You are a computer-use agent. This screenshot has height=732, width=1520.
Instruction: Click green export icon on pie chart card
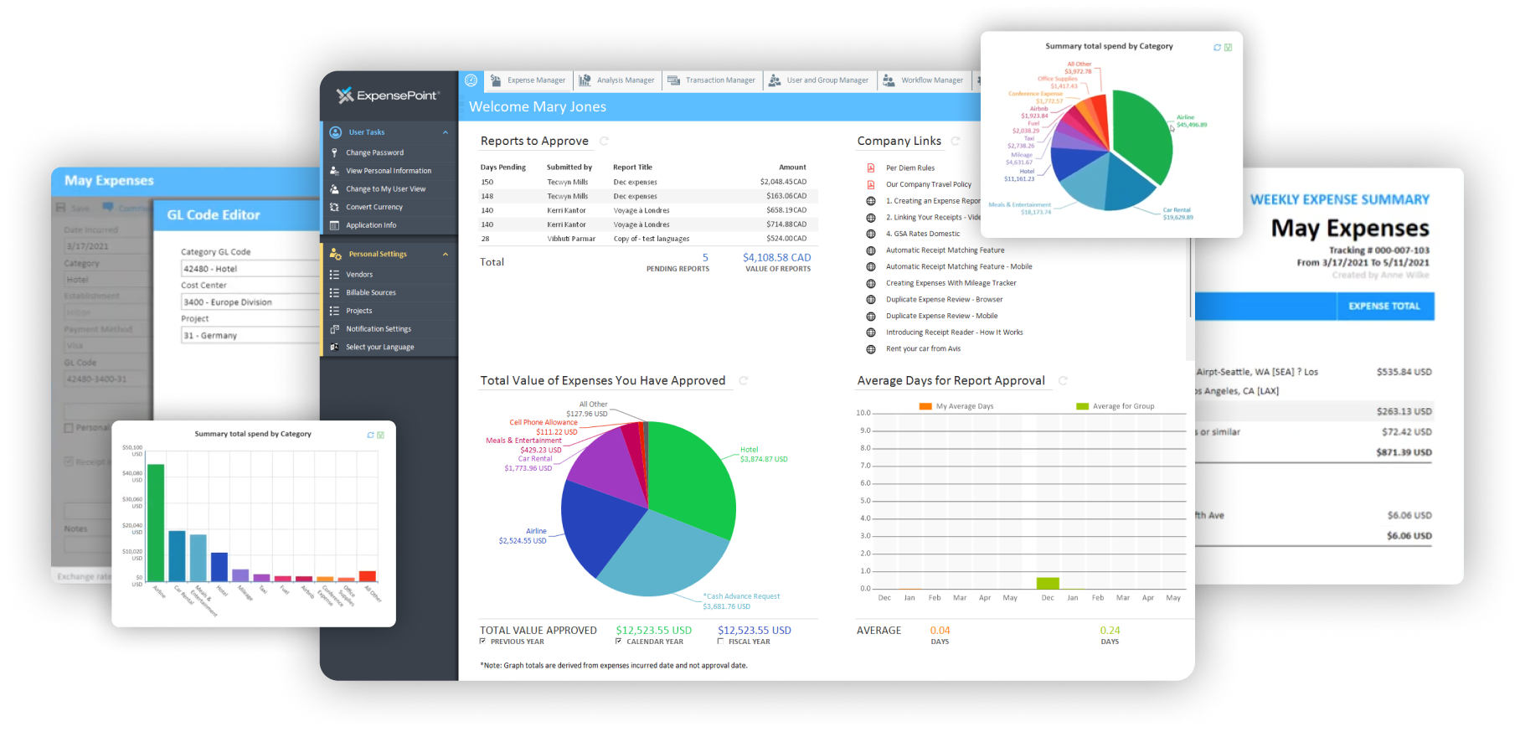(1228, 47)
